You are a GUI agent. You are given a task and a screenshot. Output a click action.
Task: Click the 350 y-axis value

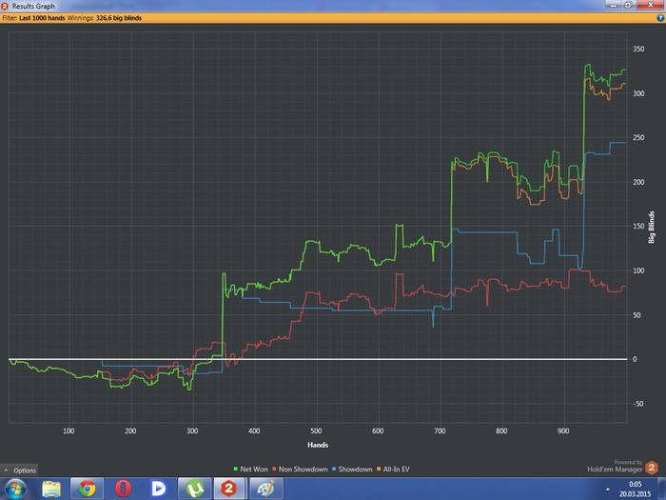click(x=638, y=49)
